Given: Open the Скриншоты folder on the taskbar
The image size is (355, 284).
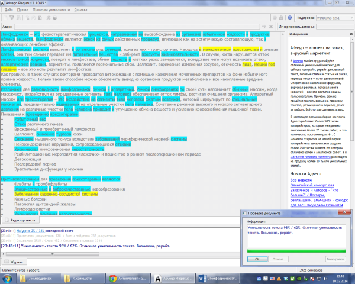Looking at the screenshot, I should coord(82,279).
